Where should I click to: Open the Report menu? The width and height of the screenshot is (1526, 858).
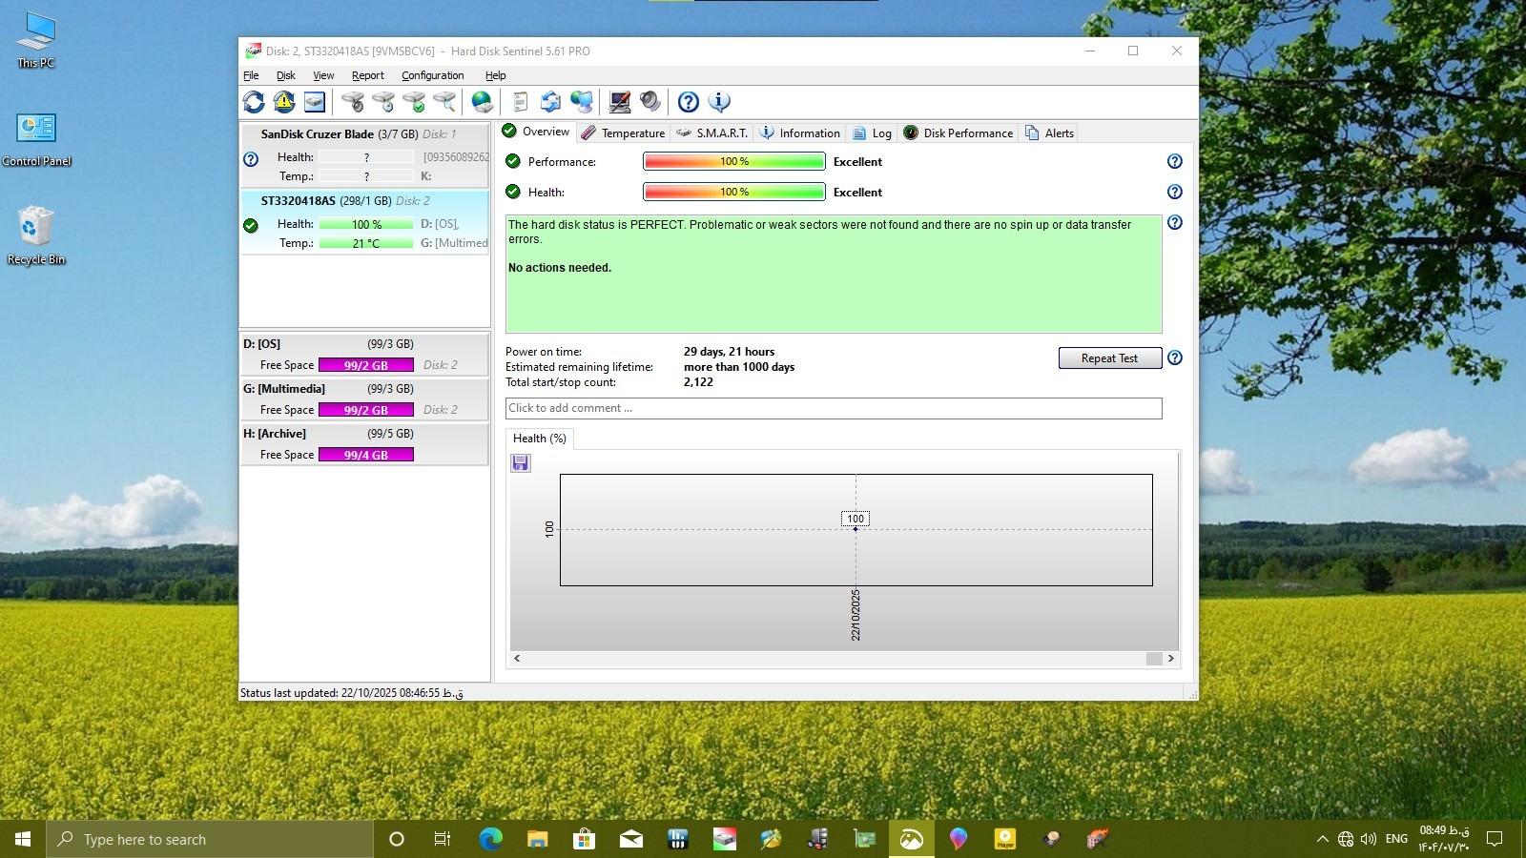[367, 75]
